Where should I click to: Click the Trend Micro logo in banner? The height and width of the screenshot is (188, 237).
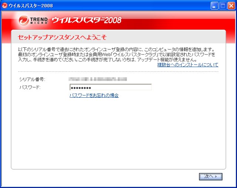(x=34, y=20)
